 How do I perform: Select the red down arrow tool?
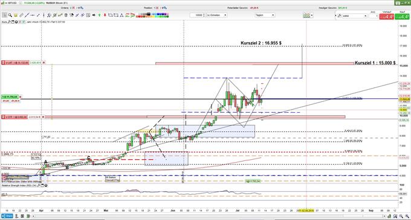105,15
